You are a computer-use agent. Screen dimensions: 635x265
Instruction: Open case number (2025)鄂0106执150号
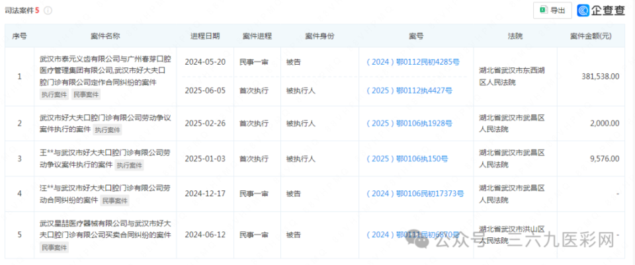(407, 159)
